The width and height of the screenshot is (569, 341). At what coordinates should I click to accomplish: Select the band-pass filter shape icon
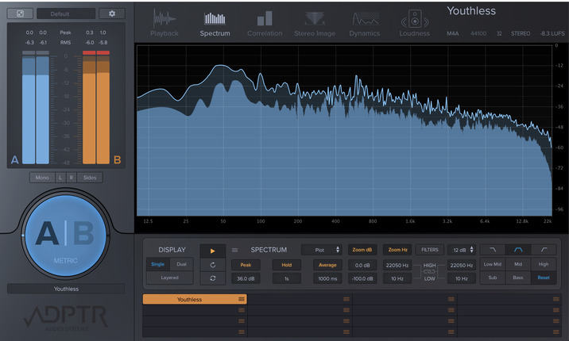tap(518, 249)
